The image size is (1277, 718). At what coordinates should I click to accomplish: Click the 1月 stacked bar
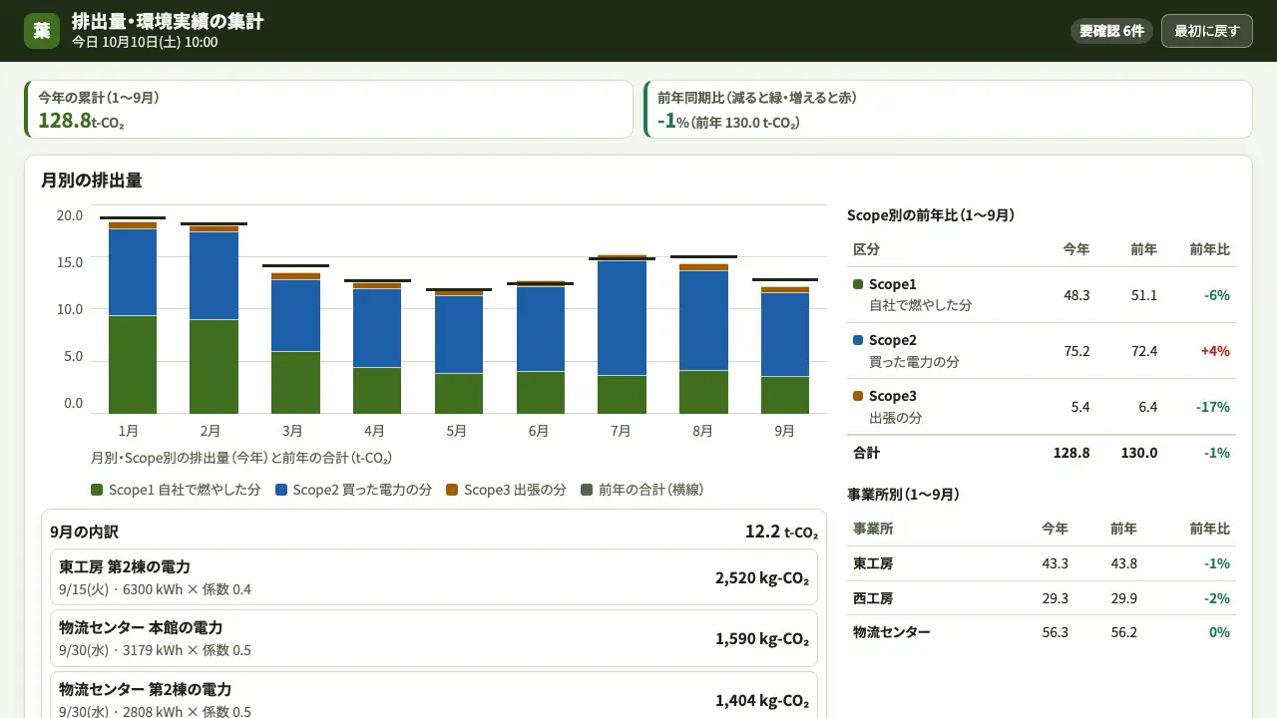click(133, 317)
